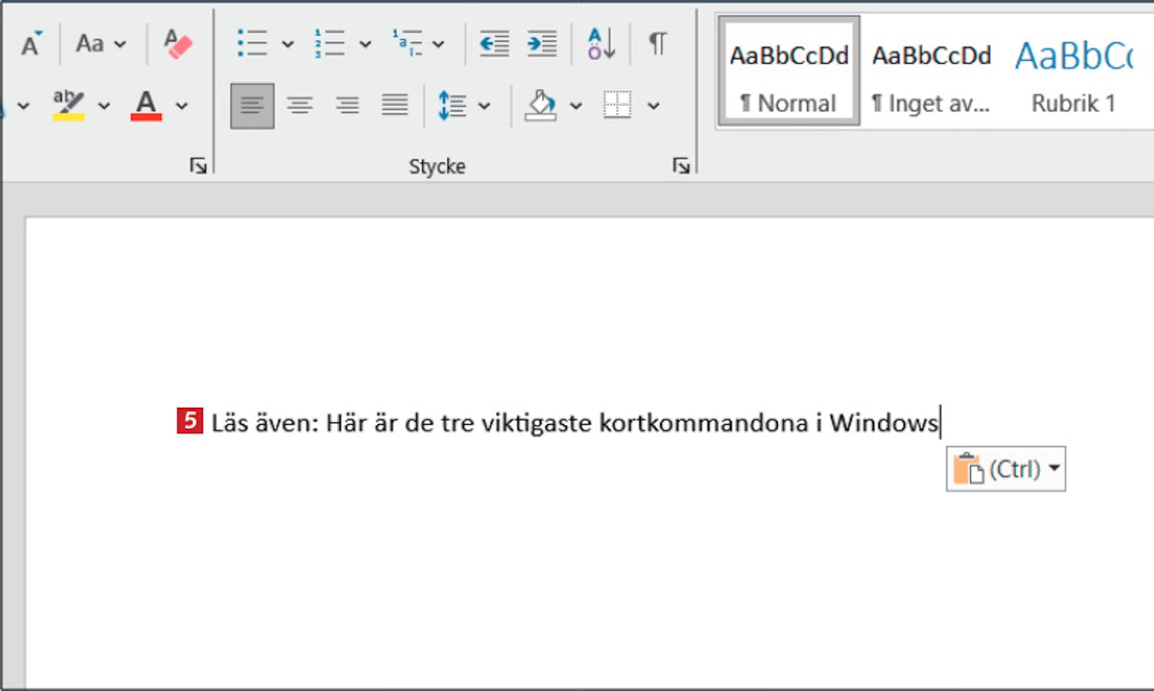Apply the Normal style
This screenshot has width=1154, height=691.
[789, 72]
